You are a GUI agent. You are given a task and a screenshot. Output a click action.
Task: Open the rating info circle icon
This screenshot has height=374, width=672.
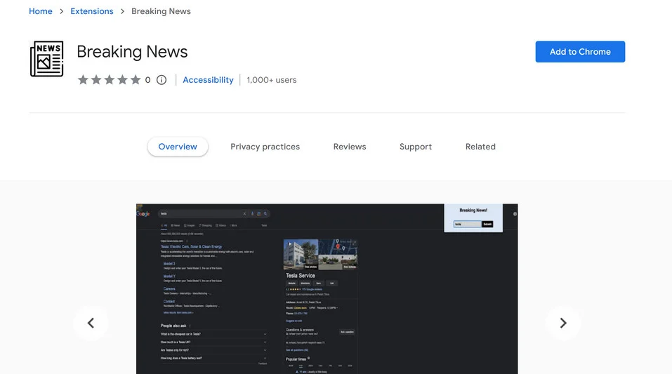[x=162, y=80]
